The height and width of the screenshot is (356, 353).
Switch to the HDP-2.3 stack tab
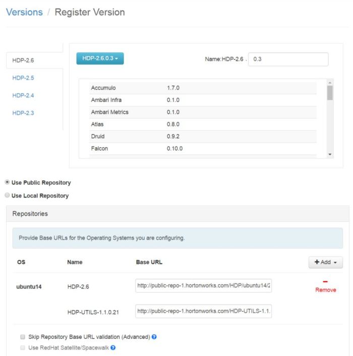point(23,113)
